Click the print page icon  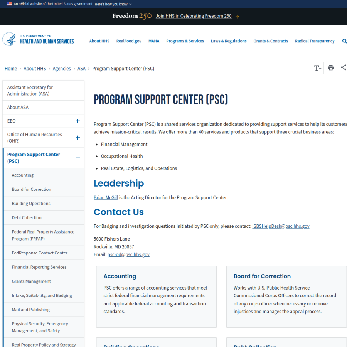point(331,68)
